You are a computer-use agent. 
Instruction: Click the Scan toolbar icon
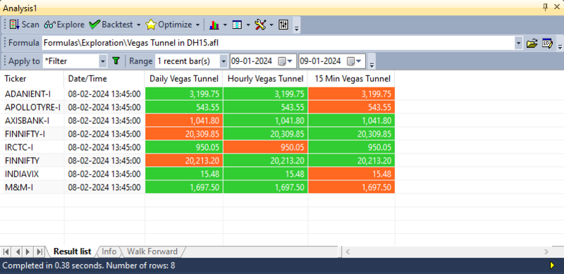[x=14, y=25]
